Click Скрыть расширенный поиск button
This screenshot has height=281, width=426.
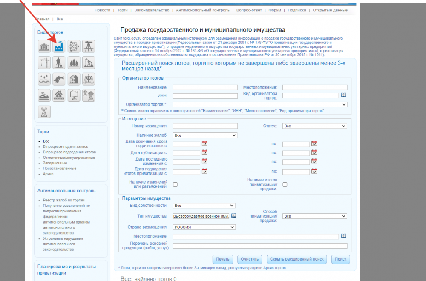click(x=296, y=259)
